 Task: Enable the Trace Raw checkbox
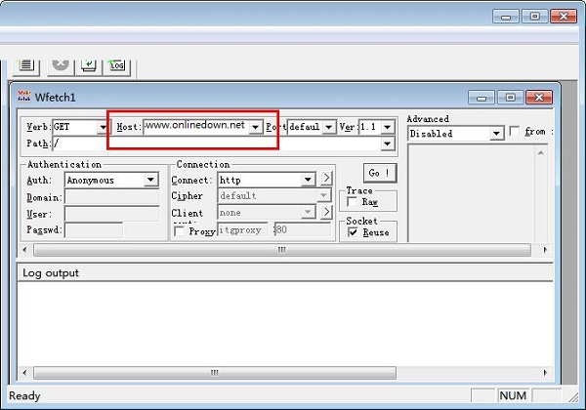pos(352,202)
